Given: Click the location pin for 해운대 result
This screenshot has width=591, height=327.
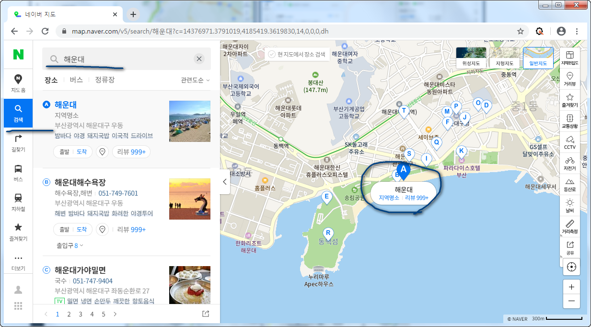Looking at the screenshot, I should tap(102, 152).
